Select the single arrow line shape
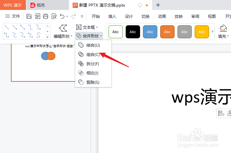 [15, 27]
